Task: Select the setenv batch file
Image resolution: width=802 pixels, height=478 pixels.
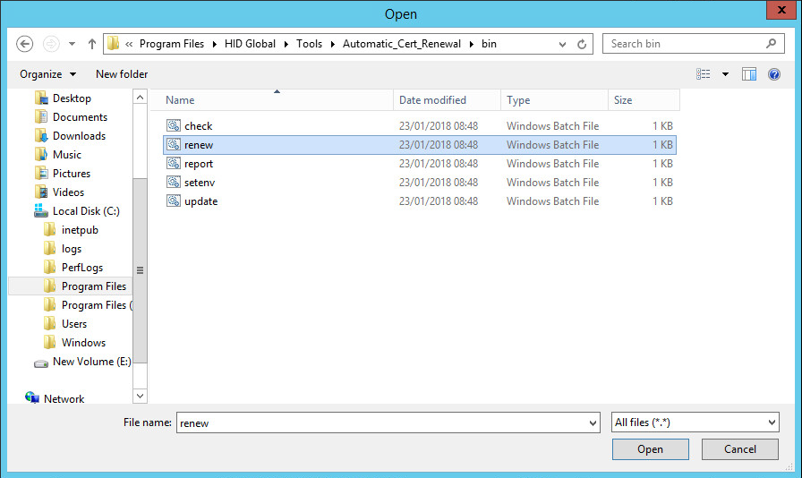Action: [x=200, y=183]
